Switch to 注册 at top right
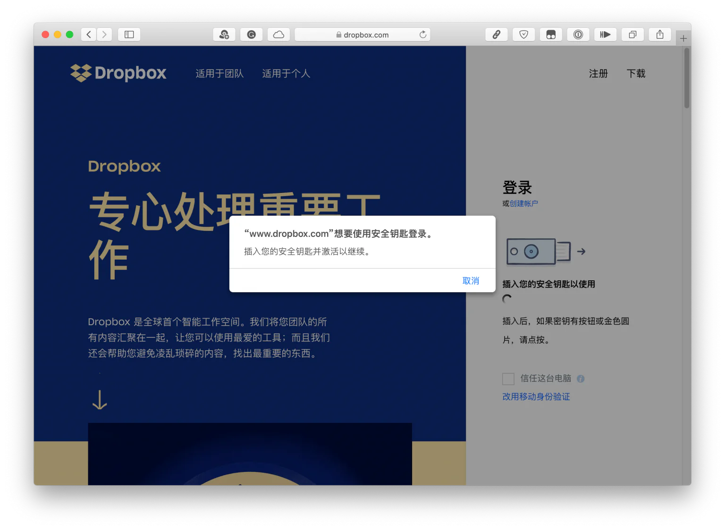The image size is (725, 530). pos(598,74)
